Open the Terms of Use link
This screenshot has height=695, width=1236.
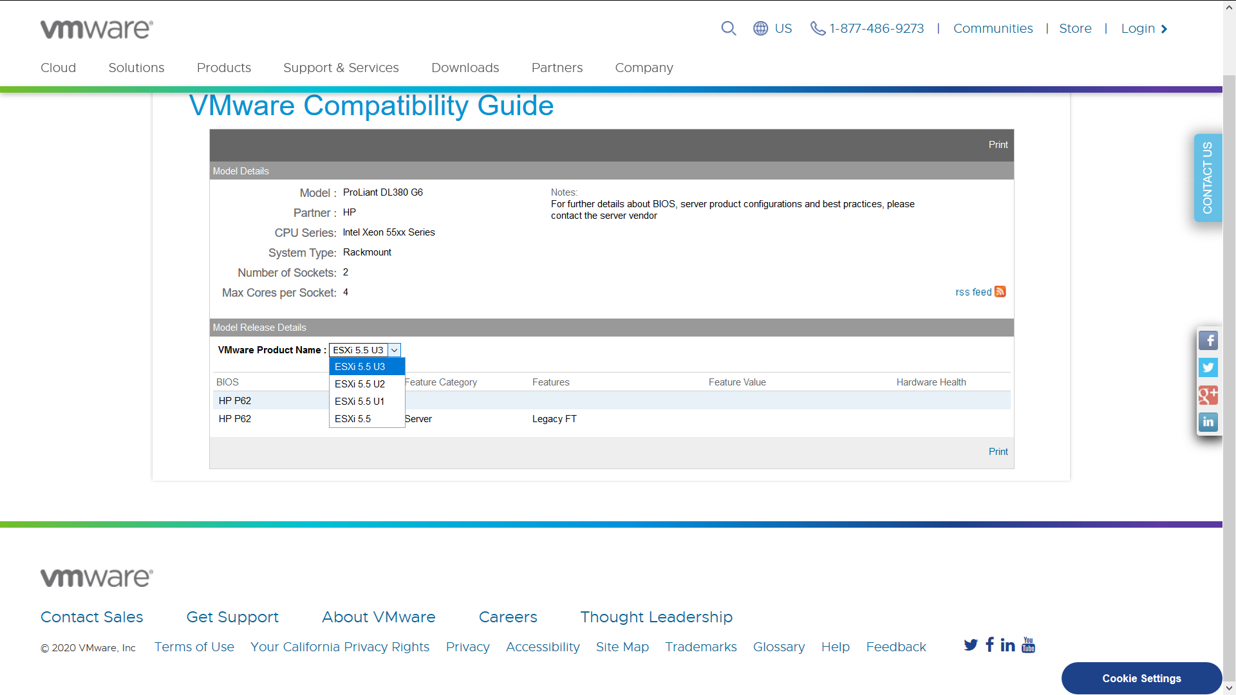pyautogui.click(x=194, y=647)
